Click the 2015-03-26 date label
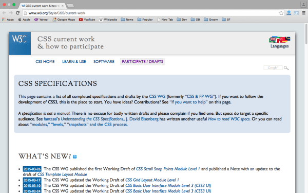The image size is (308, 193). (32, 169)
